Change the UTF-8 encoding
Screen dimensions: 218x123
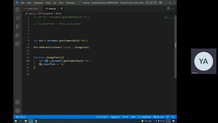[x=125, y=117]
